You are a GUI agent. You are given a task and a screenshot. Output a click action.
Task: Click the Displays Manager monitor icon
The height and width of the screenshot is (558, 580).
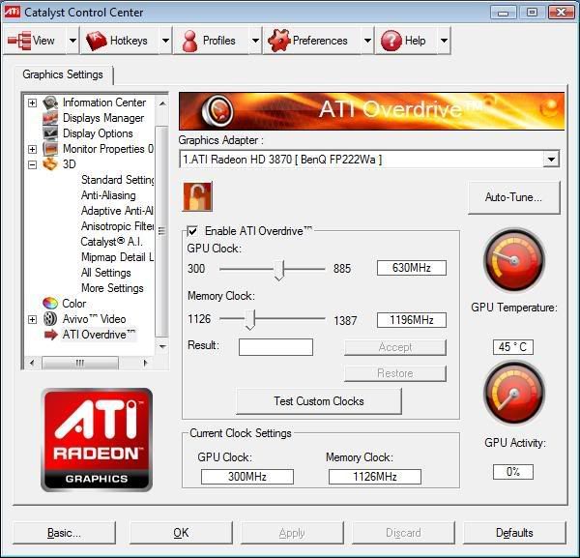[x=50, y=118]
